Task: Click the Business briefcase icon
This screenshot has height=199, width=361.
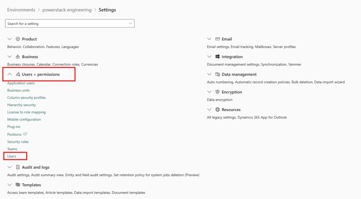Action: pyautogui.click(x=18, y=57)
